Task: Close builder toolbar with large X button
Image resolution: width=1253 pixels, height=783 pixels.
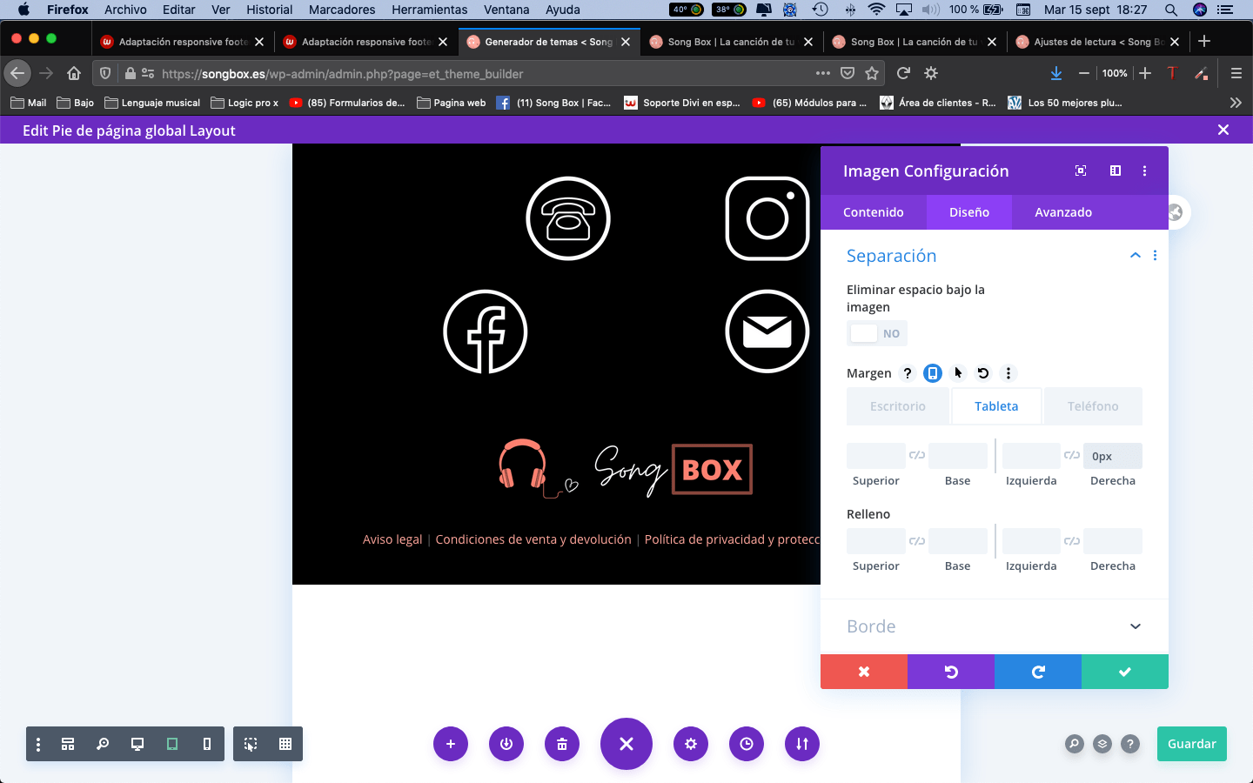Action: (626, 744)
